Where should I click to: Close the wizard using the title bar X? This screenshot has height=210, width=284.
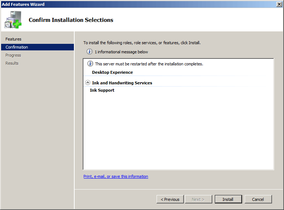[279, 4]
